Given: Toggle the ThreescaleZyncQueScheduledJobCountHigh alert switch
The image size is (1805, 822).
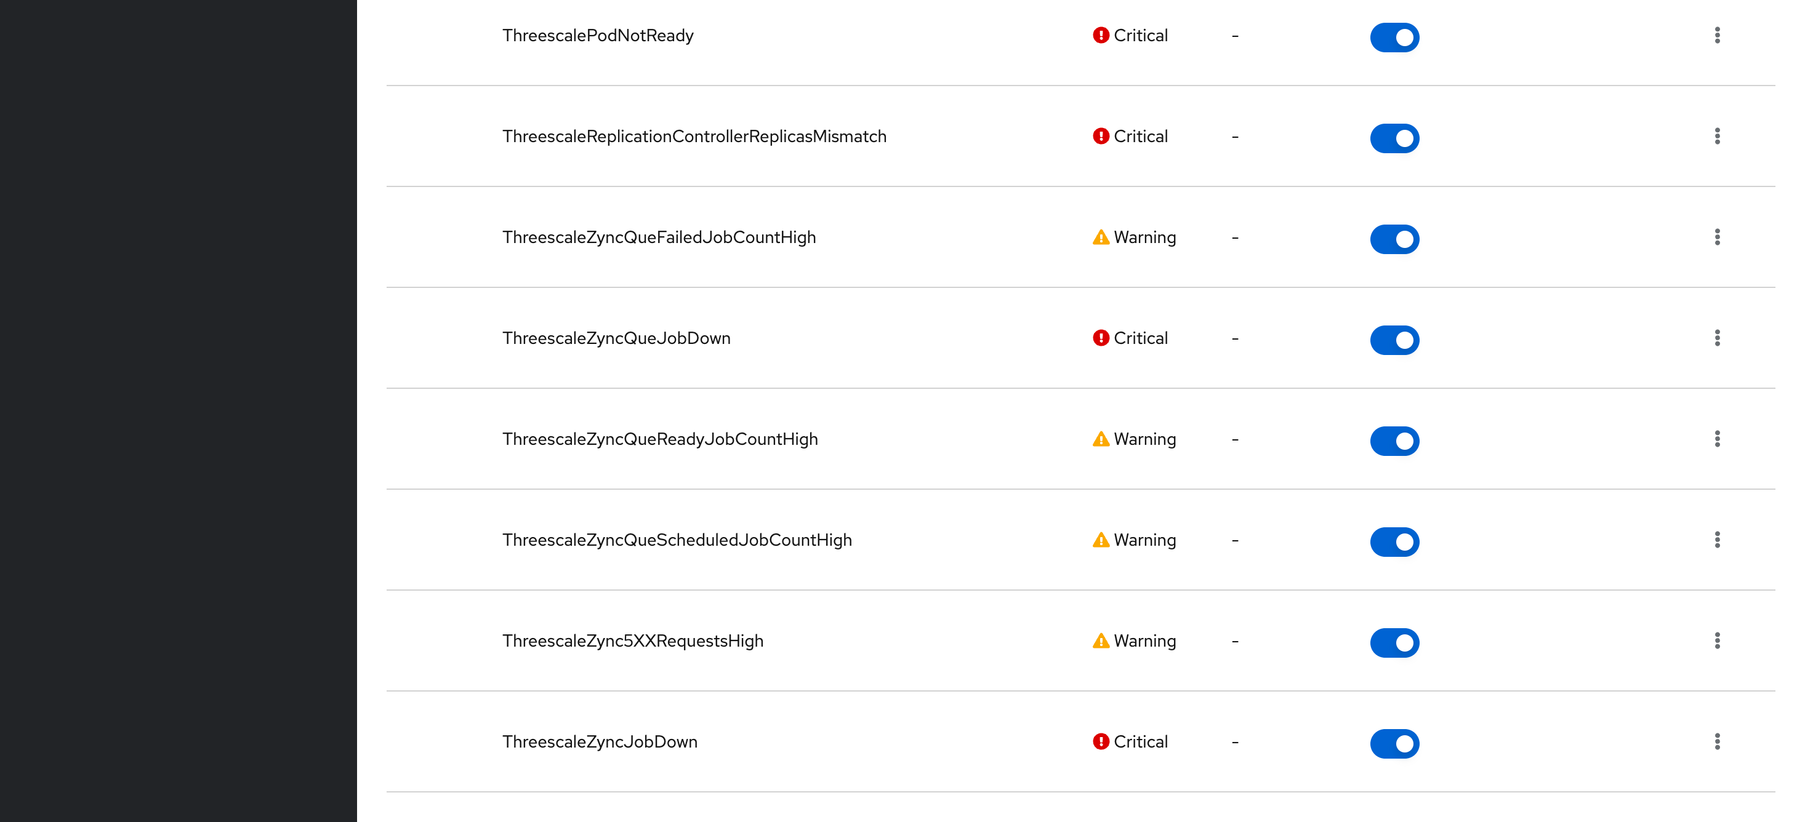Looking at the screenshot, I should coord(1394,542).
